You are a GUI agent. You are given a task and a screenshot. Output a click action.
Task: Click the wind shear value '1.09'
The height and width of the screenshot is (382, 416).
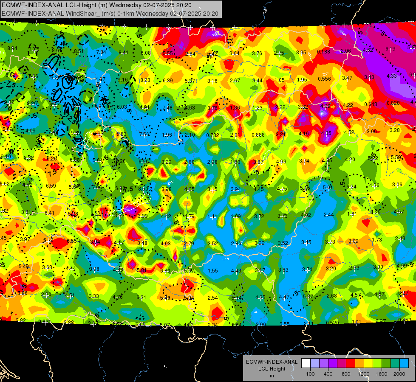235,216
